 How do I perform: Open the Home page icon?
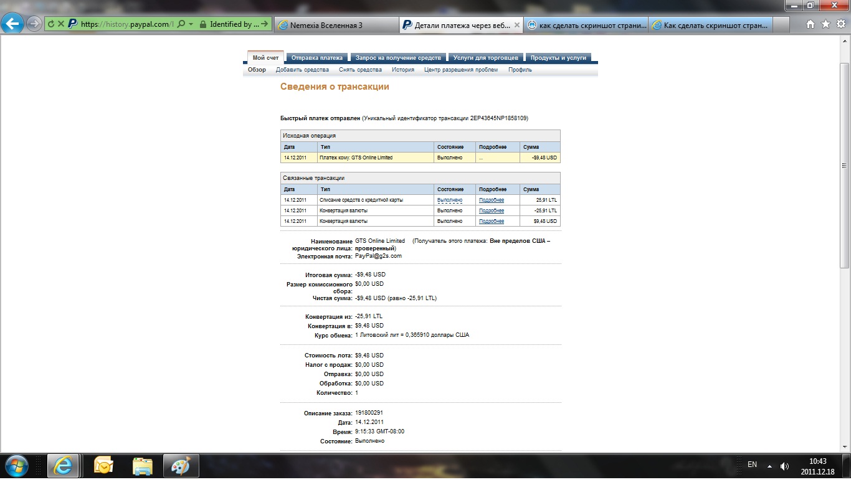tap(811, 24)
